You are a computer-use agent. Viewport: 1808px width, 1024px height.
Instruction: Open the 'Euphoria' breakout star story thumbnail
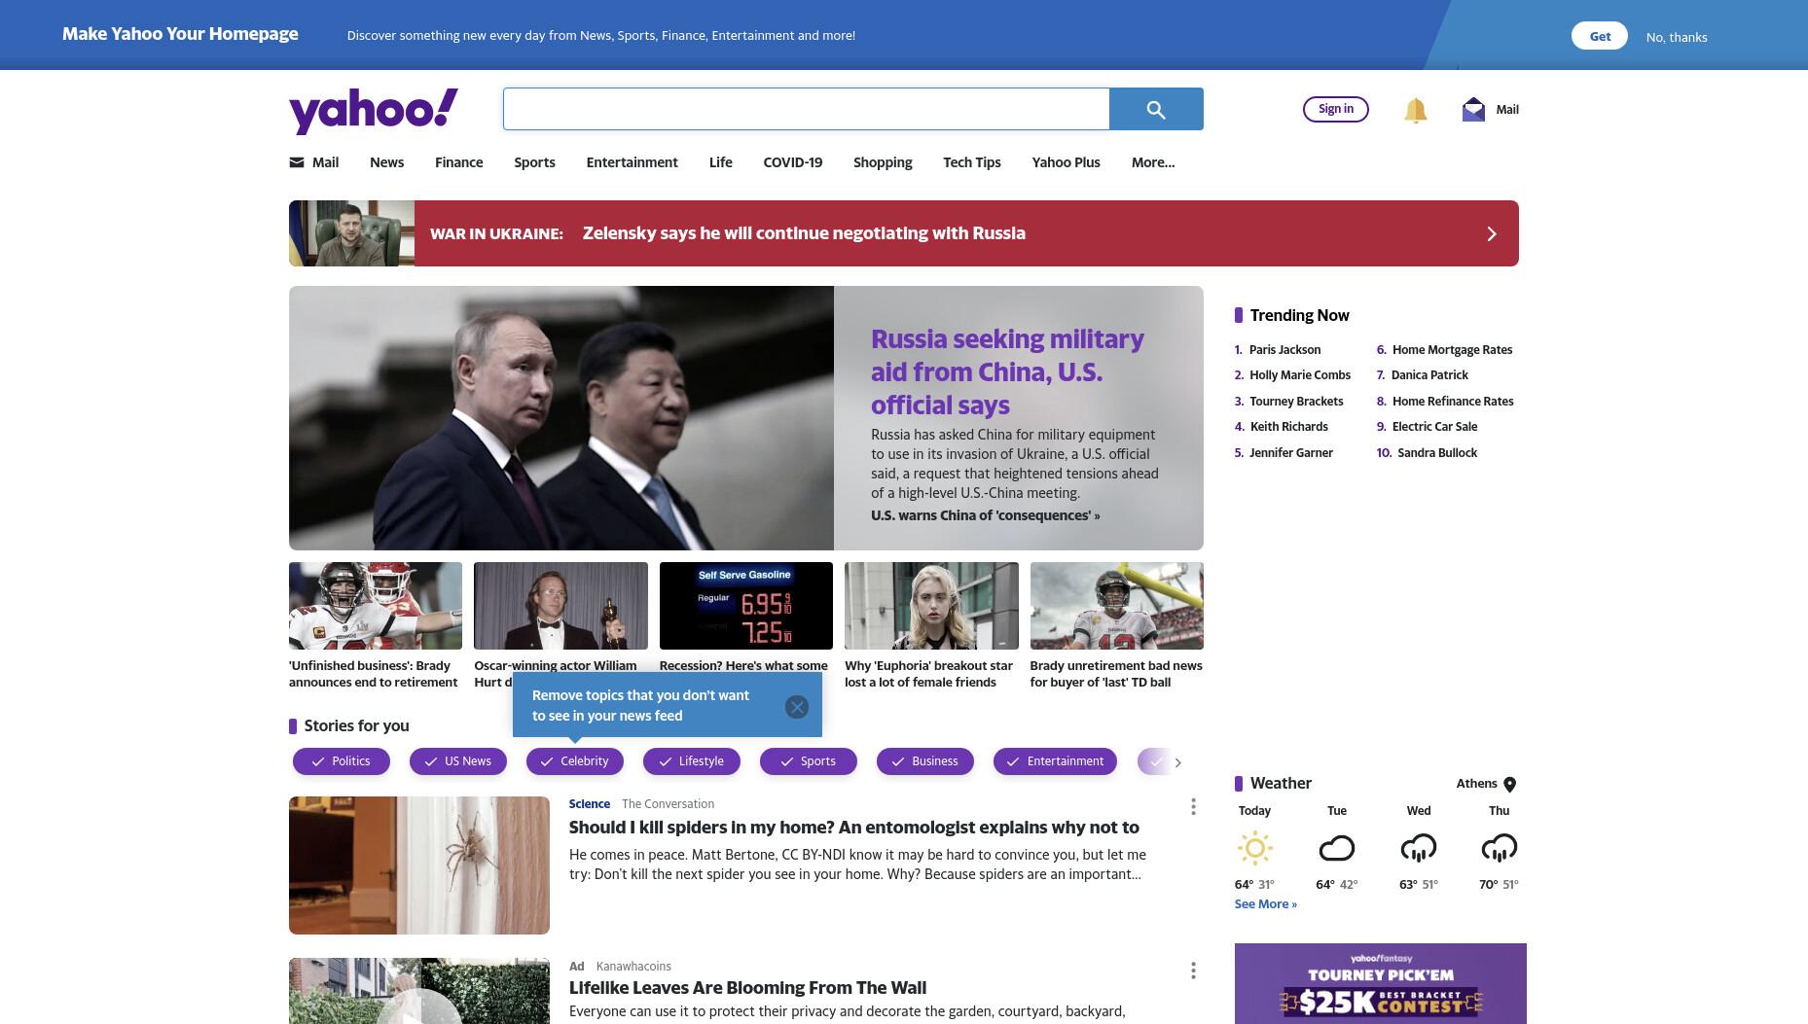pyautogui.click(x=931, y=606)
